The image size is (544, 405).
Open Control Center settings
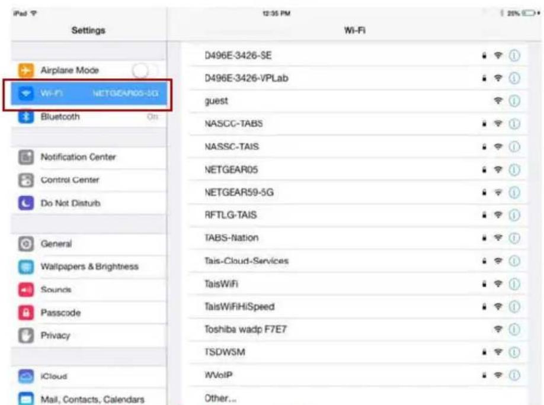[x=89, y=181]
